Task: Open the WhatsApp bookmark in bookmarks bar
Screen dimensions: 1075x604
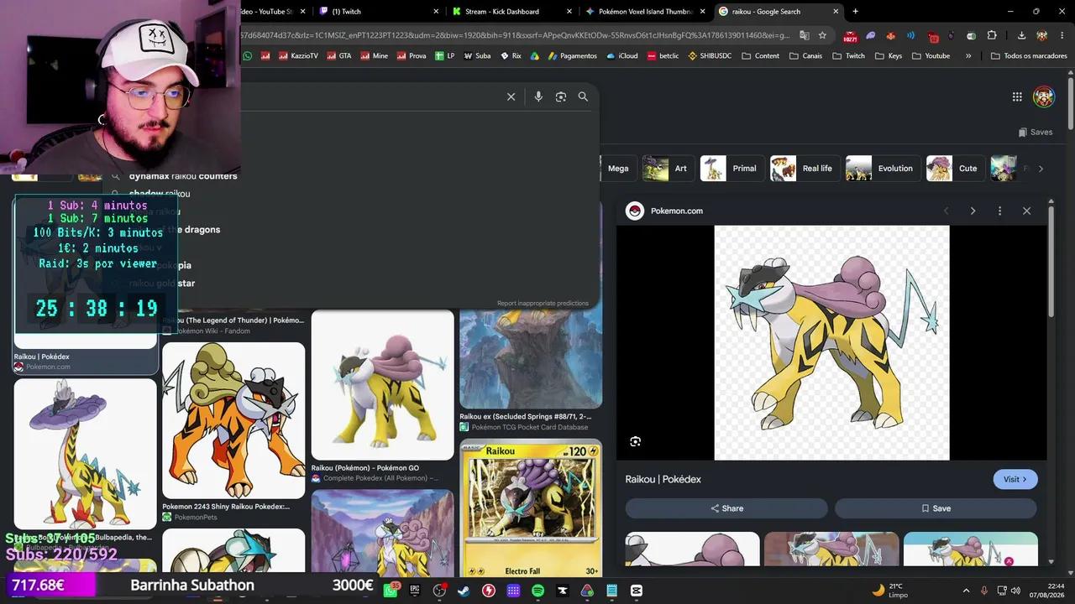Action: [248, 56]
